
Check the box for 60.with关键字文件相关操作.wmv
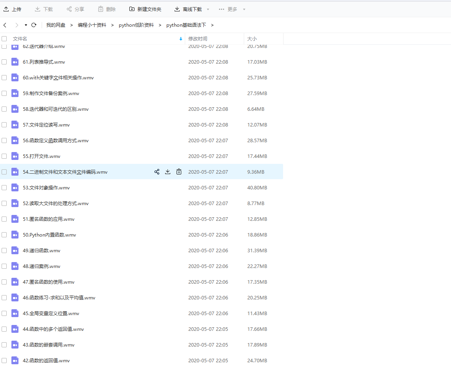4,77
